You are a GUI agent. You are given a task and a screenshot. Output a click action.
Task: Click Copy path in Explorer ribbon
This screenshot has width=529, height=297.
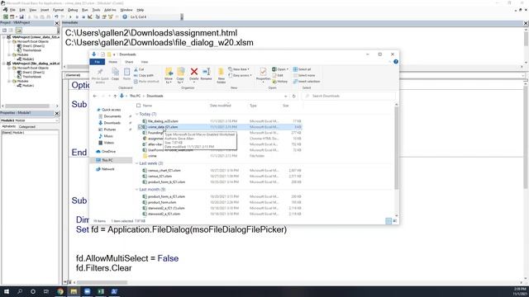(144, 75)
